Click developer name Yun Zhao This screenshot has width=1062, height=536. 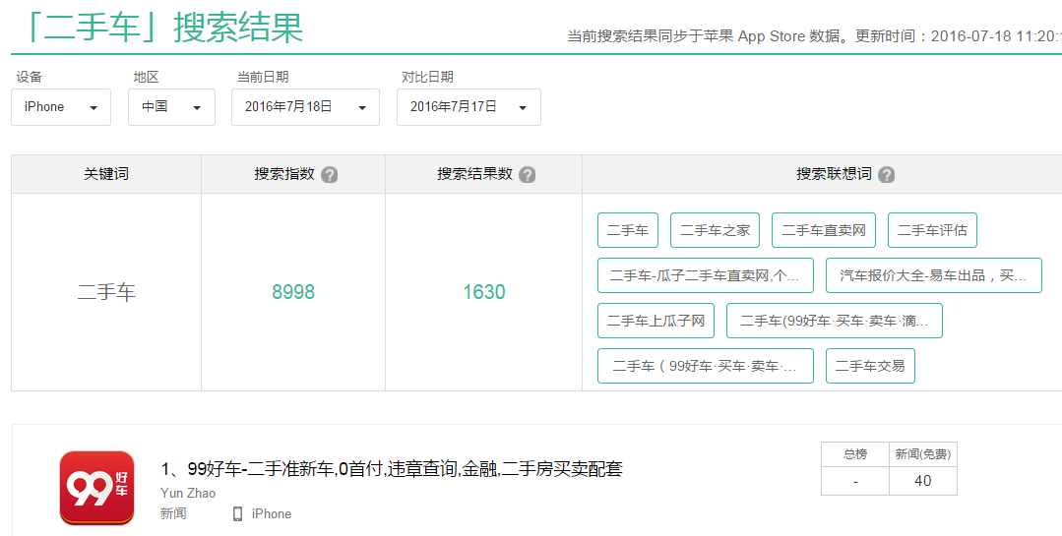pos(188,494)
